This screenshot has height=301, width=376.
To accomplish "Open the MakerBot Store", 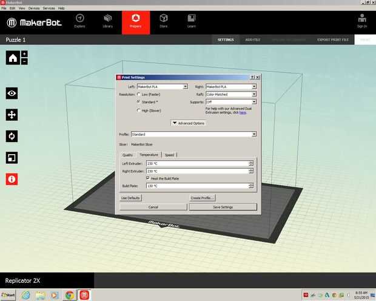I will [x=164, y=21].
